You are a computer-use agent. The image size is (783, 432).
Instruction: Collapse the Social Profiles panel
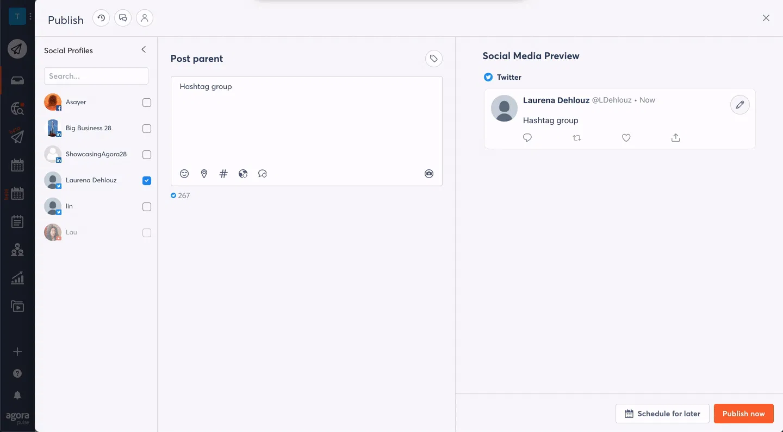coord(144,50)
